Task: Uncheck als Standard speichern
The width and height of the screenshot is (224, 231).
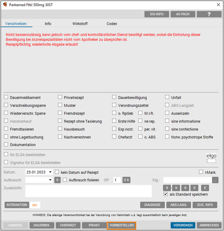Action: point(166,194)
